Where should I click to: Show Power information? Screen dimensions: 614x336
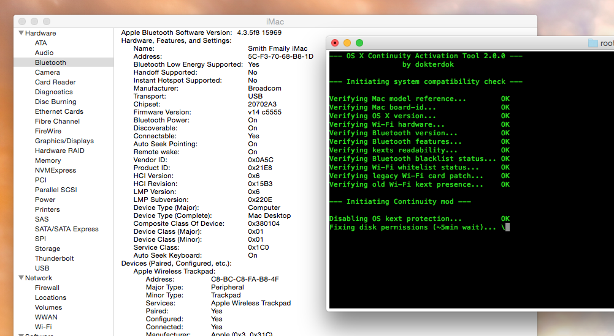tap(45, 200)
